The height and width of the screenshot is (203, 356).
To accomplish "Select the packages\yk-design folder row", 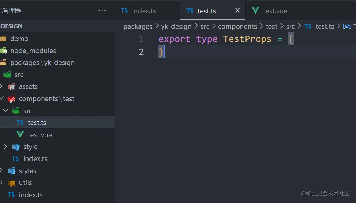I will pyautogui.click(x=57, y=63).
